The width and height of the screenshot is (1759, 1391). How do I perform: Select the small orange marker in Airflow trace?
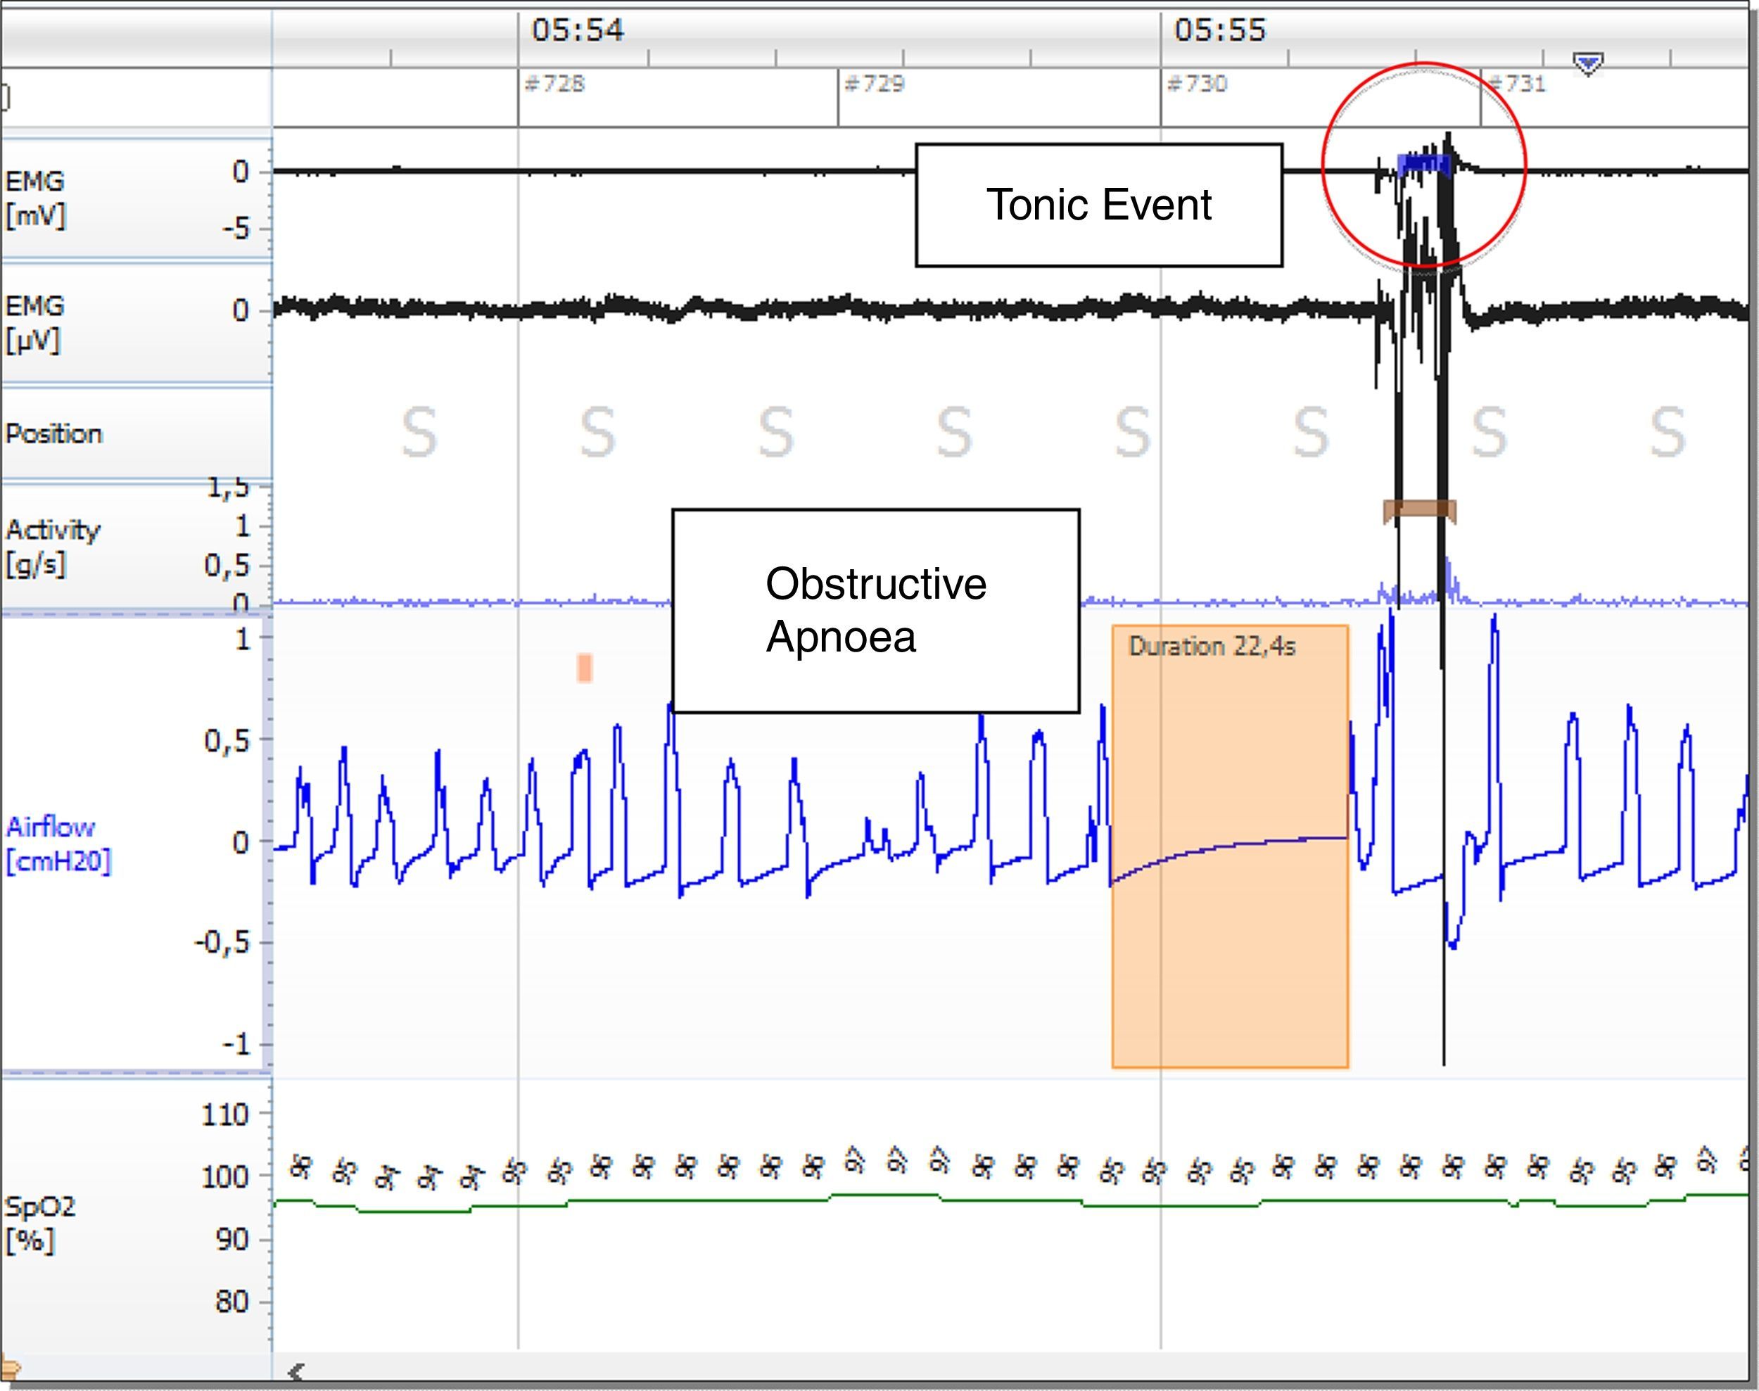click(x=584, y=668)
